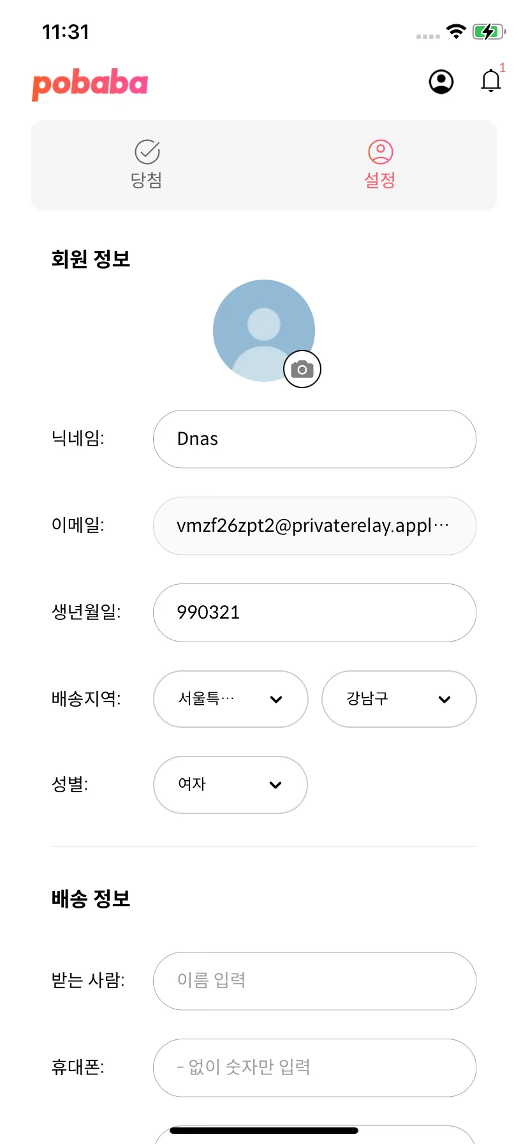Tap the 설정 person icon
Image resolution: width=528 pixels, height=1144 pixels.
point(381,152)
